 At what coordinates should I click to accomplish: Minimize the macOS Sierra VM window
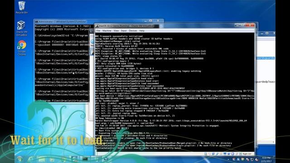[237, 25]
